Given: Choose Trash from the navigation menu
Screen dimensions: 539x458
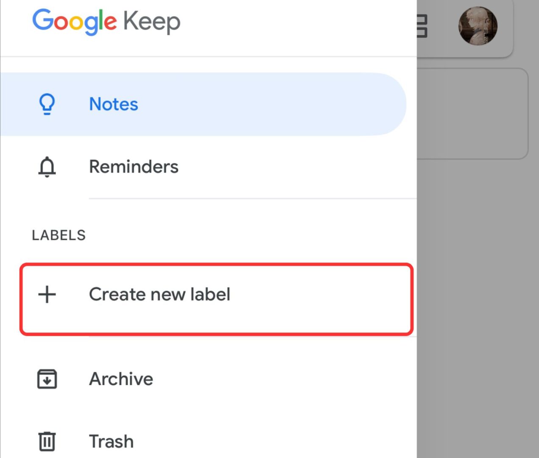Looking at the screenshot, I should pos(111,441).
